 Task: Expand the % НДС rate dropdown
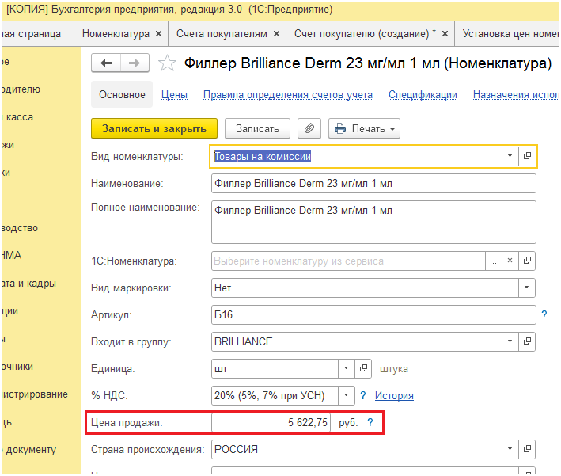(347, 396)
